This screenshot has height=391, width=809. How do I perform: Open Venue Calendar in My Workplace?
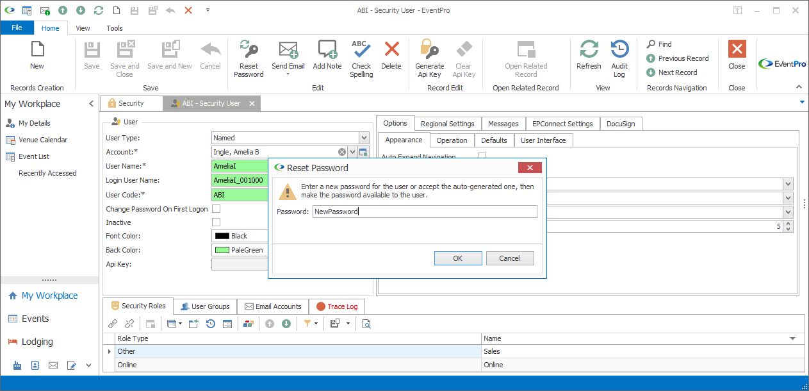43,140
